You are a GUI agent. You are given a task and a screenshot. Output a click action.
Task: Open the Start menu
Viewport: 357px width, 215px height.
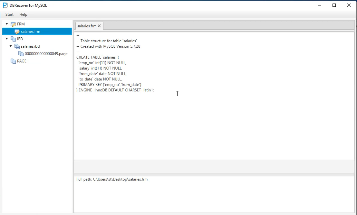tap(9, 14)
